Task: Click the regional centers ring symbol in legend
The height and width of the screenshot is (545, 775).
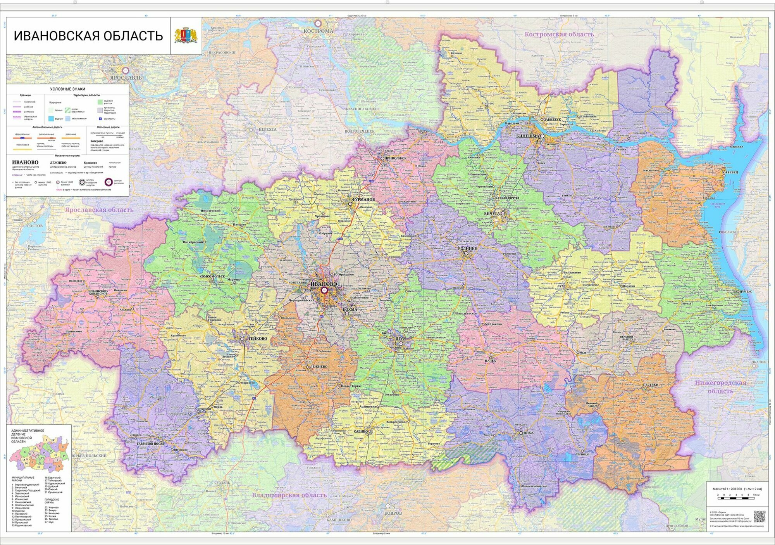Action: coord(109,182)
